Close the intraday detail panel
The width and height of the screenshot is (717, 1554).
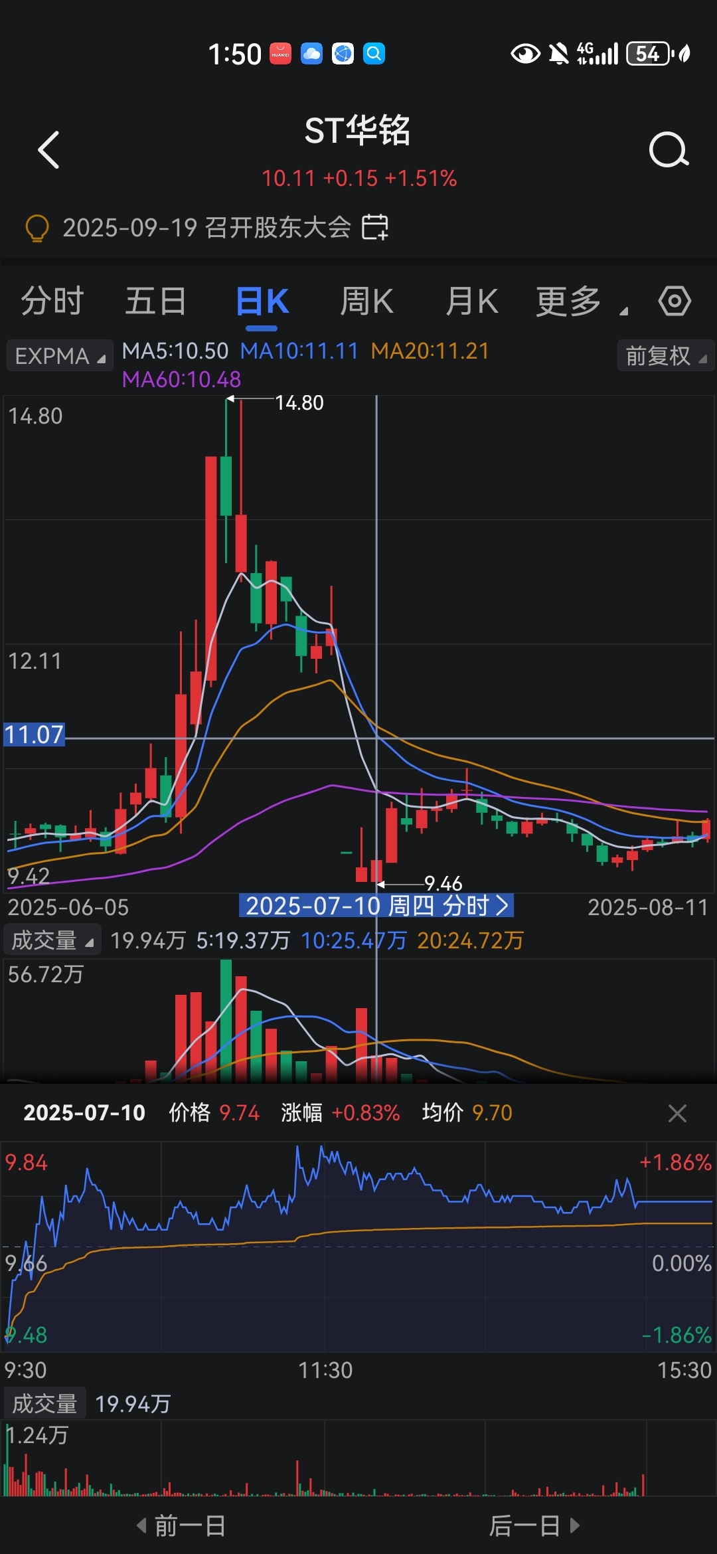coord(677,1113)
